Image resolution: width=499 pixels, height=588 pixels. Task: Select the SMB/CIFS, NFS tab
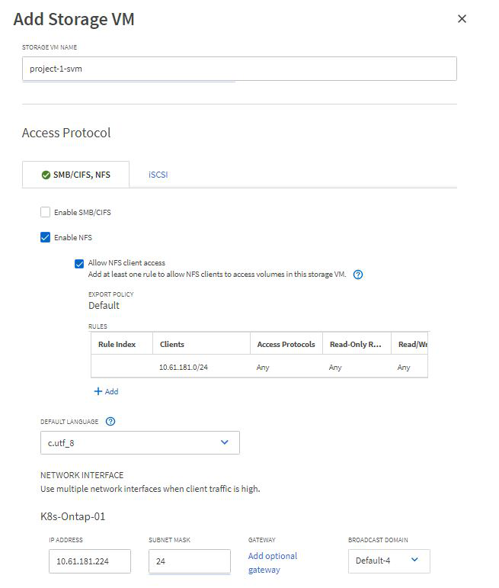[75, 175]
